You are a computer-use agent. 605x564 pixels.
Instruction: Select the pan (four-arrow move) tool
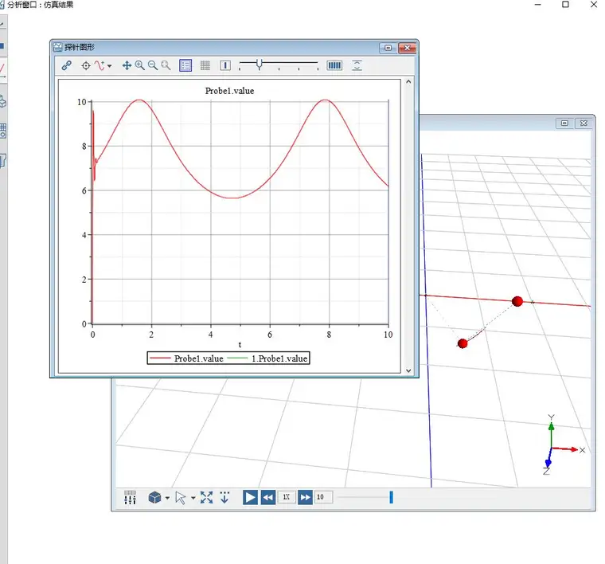click(127, 65)
